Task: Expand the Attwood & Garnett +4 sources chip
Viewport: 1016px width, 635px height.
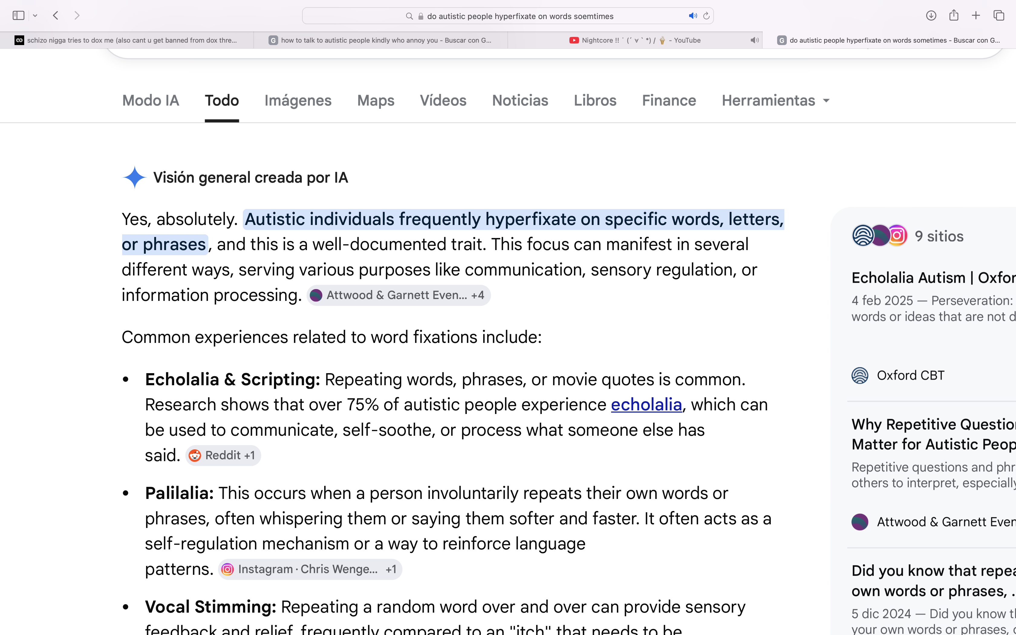Action: (399, 295)
